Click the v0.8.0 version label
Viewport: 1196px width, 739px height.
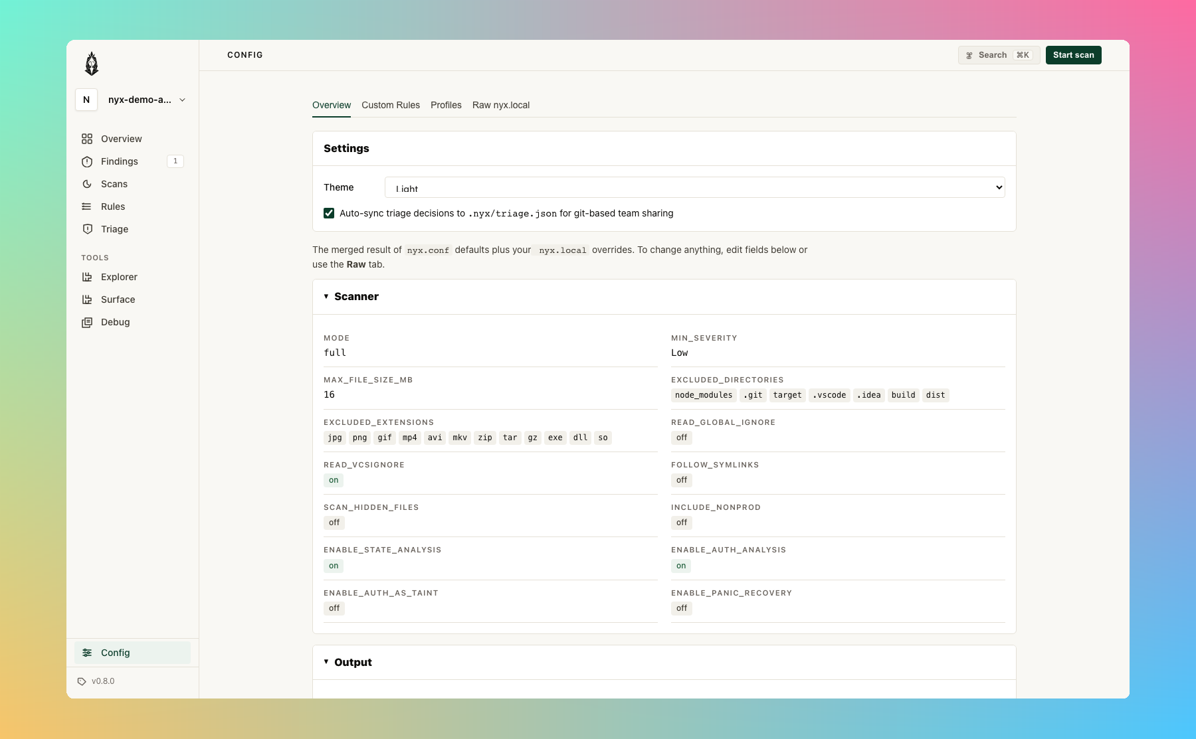pos(103,681)
